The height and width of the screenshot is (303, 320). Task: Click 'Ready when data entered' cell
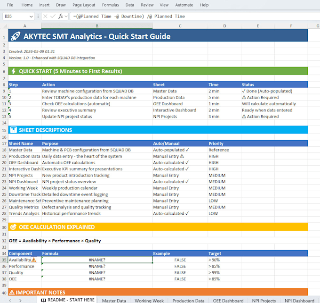tap(267, 110)
